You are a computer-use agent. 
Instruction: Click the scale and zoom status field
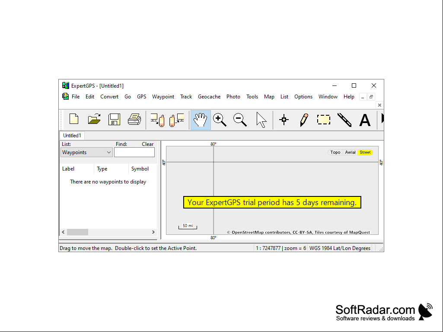(x=281, y=248)
